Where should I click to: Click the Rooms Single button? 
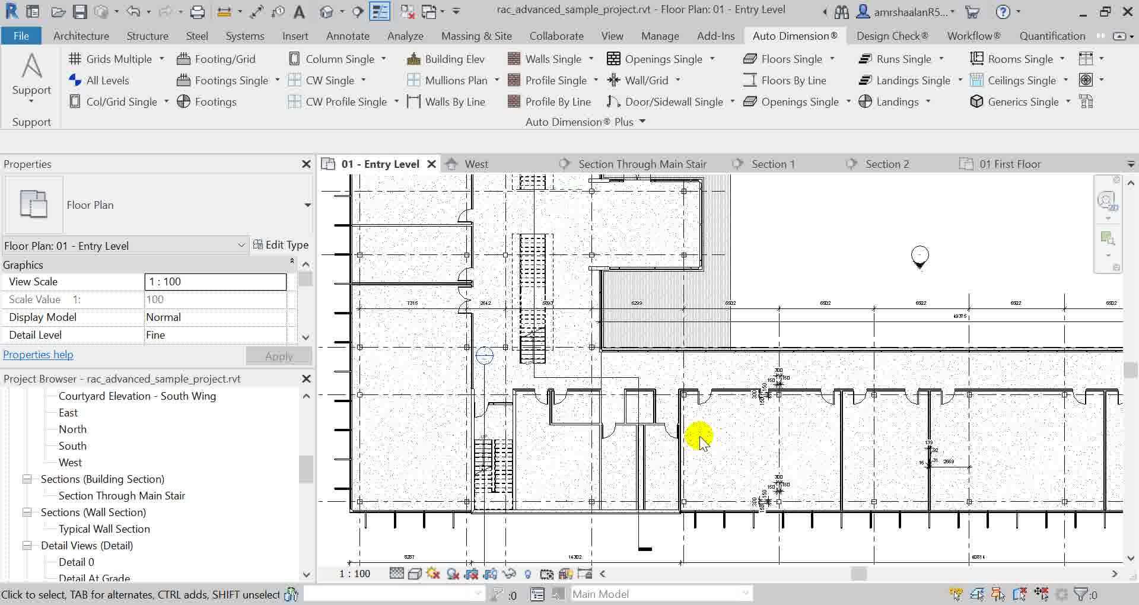1011,59
